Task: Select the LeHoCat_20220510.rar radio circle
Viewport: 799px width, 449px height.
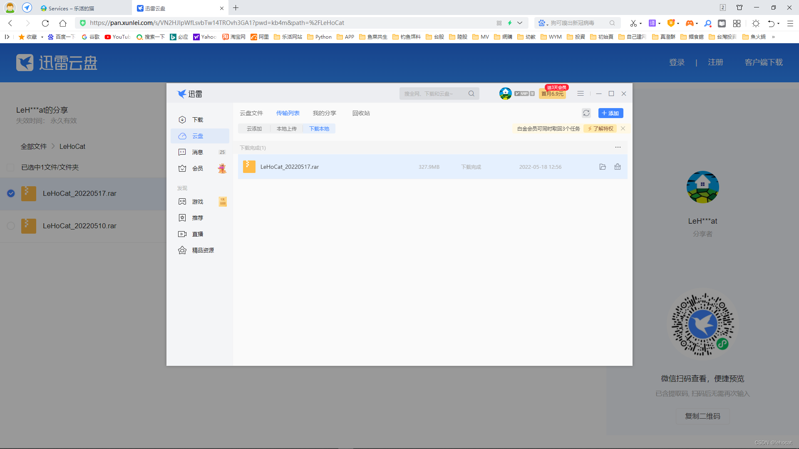Action: (x=11, y=226)
